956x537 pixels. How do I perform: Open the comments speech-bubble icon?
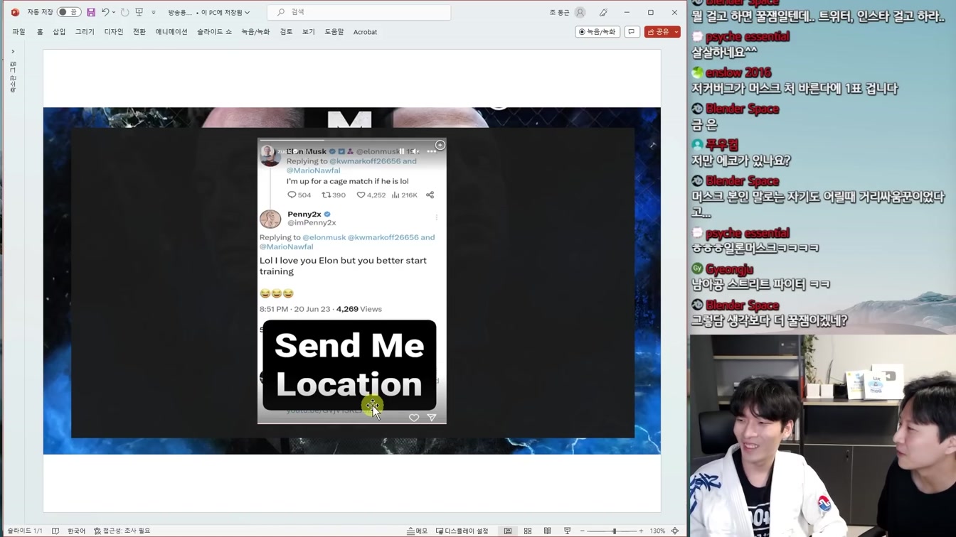pos(632,32)
